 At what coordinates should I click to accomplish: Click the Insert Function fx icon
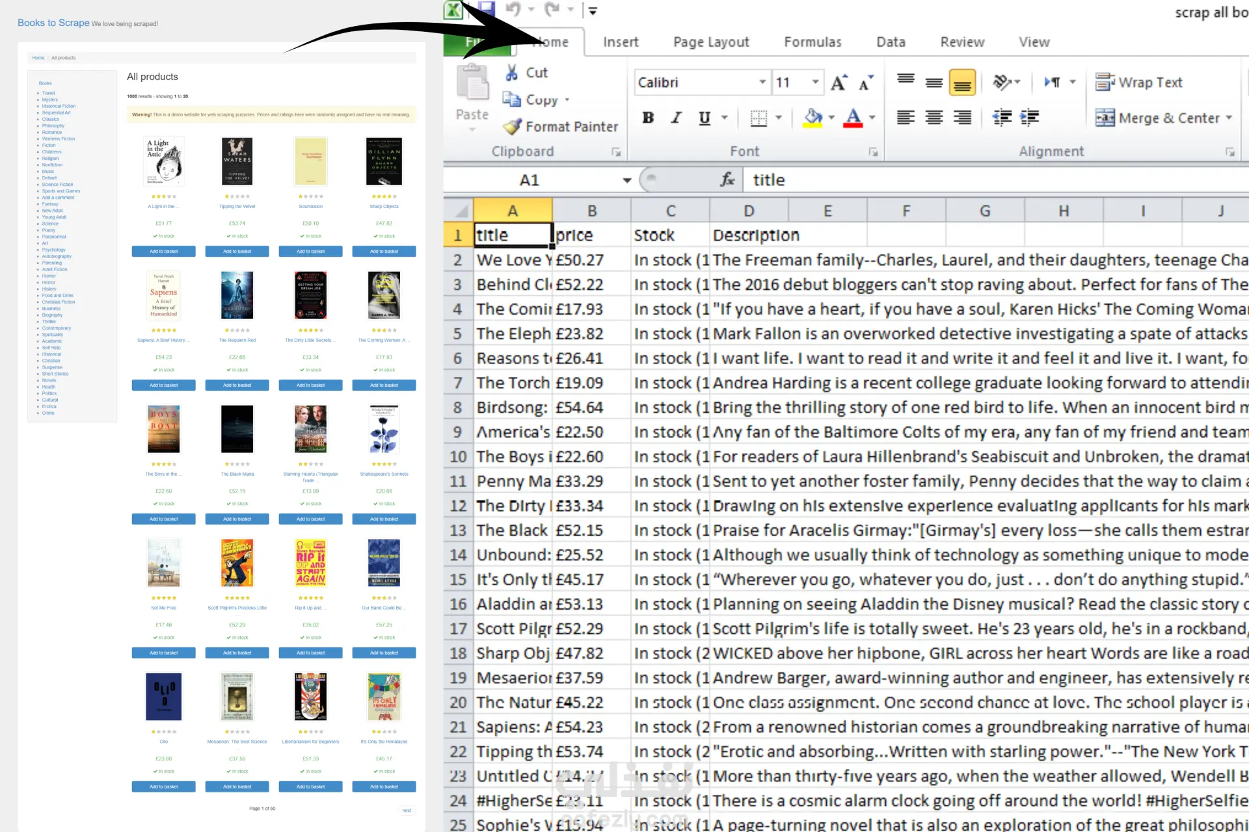coord(727,180)
